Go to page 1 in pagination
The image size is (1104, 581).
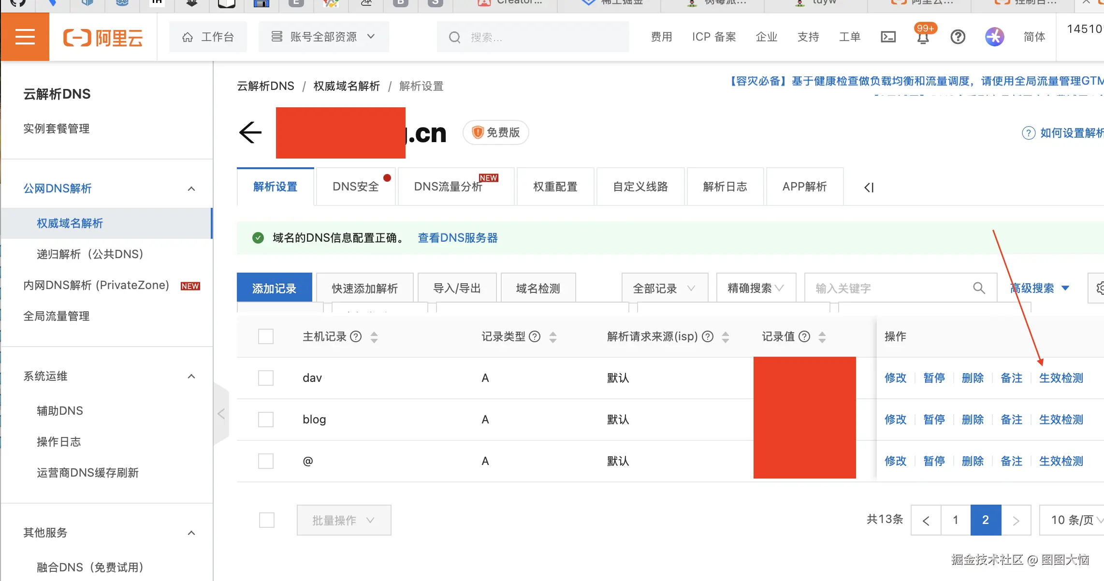(956, 520)
